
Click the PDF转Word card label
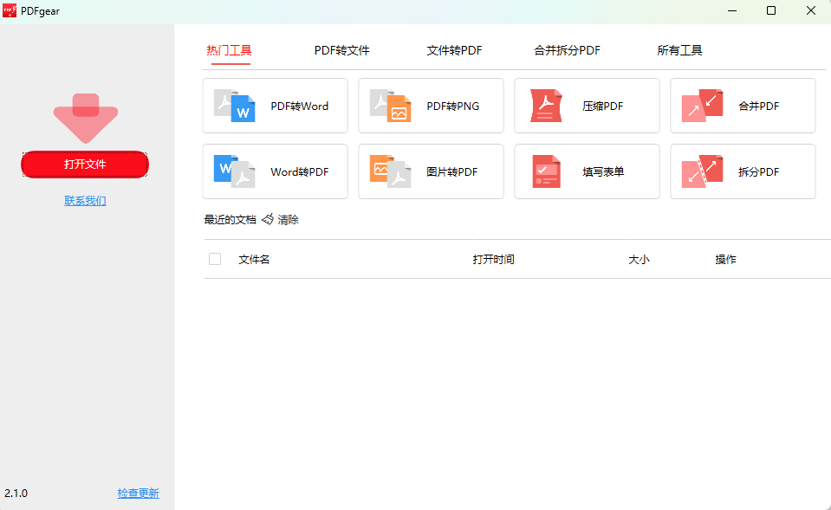click(300, 106)
